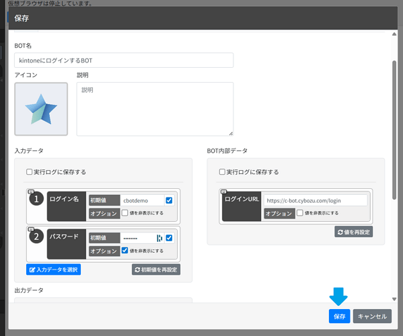Uncheck the initial value checkbox for ログイン名
Image resolution: width=403 pixels, height=336 pixels.
click(169, 200)
